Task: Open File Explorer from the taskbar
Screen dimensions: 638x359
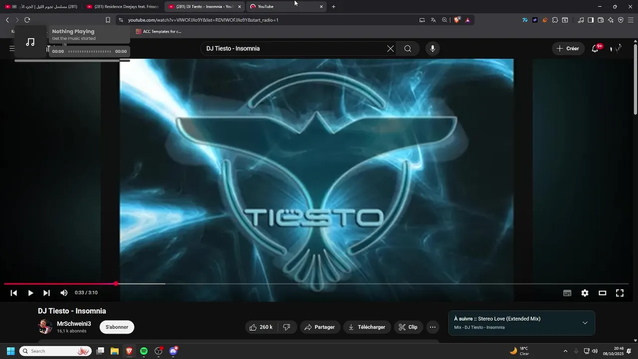Action: pos(114,351)
